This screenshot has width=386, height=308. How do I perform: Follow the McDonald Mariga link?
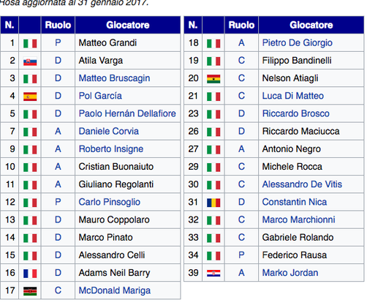point(115,290)
